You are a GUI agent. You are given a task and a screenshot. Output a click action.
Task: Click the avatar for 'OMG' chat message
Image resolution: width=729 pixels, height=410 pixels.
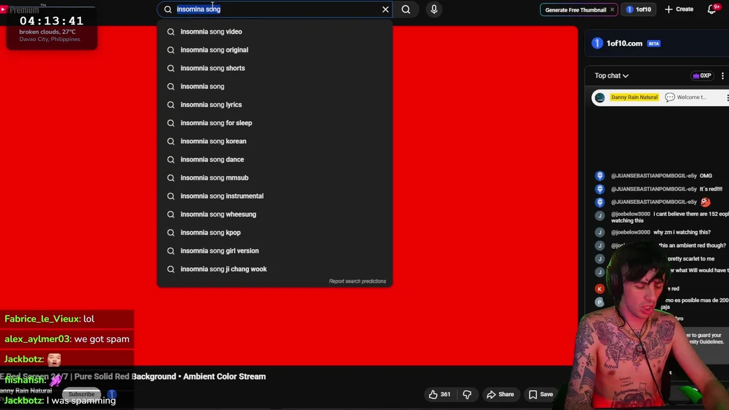coord(600,176)
